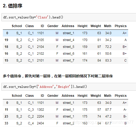136x127 pixels.
Task: Click row index '11'
Action: (6, 110)
